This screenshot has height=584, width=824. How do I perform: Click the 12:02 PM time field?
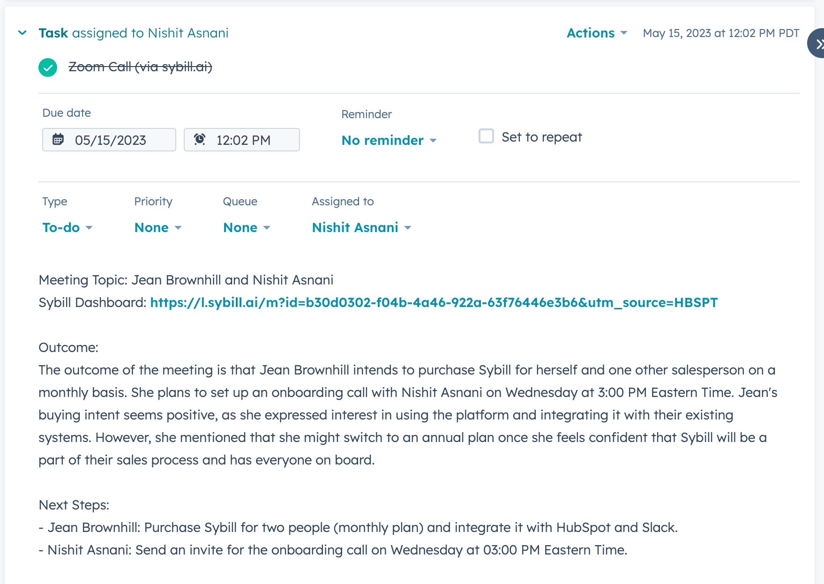coord(242,140)
